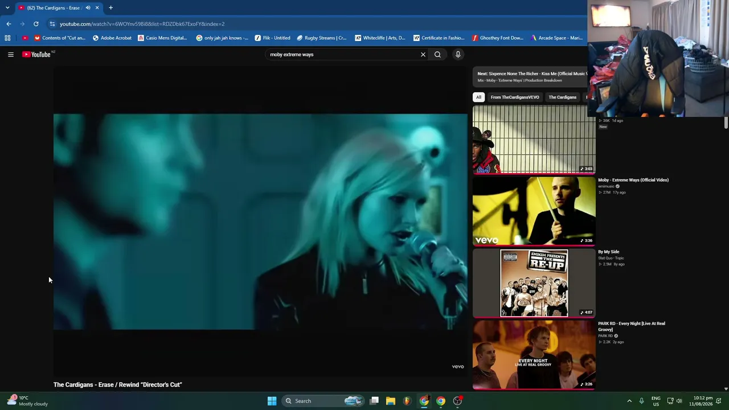
Task: Close the Cardigans YouTube tab
Action: (x=97, y=8)
